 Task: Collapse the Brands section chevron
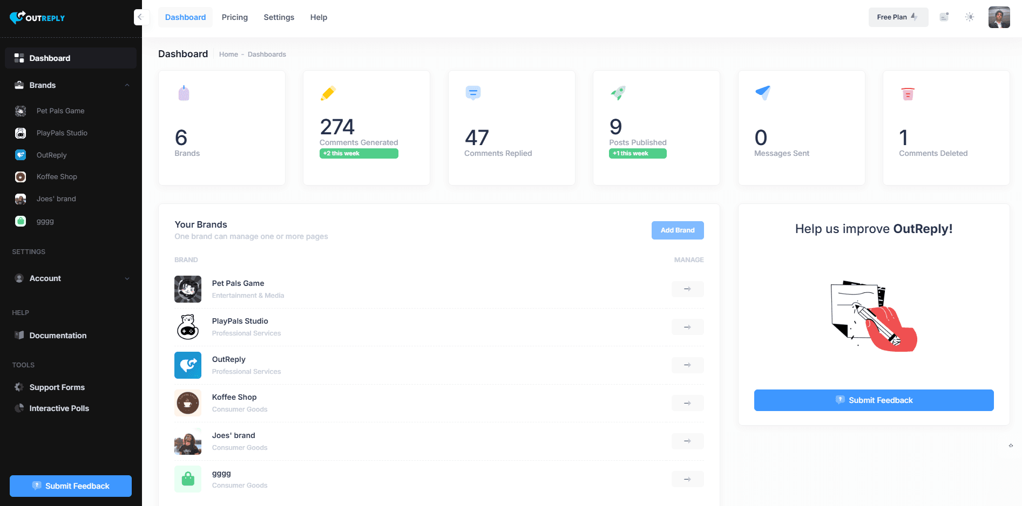(x=127, y=85)
